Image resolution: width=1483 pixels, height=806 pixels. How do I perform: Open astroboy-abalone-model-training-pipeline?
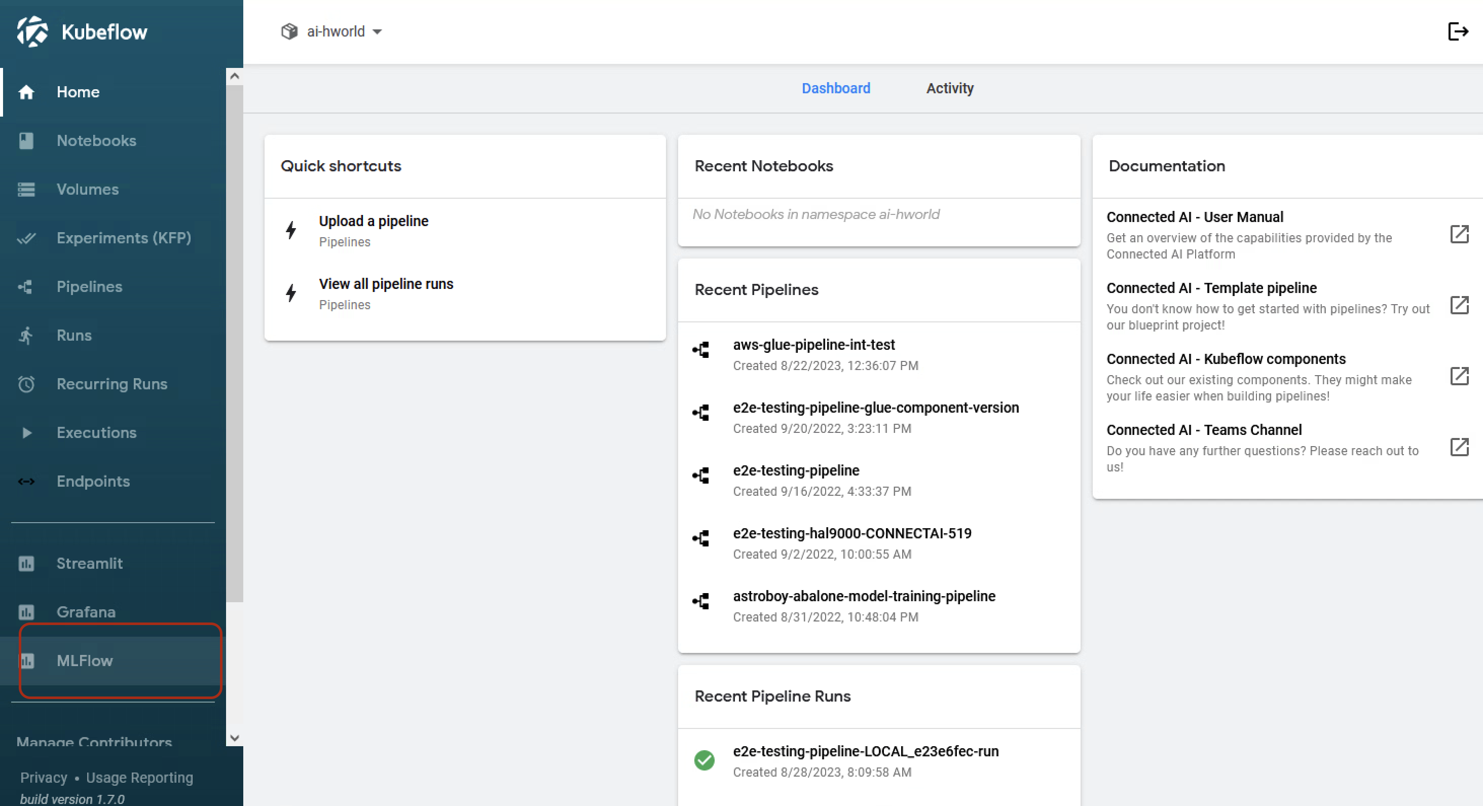coord(878,606)
